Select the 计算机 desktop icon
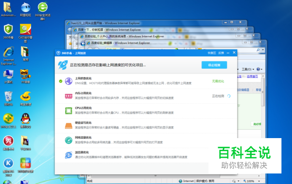The image size is (292, 184). [8, 76]
